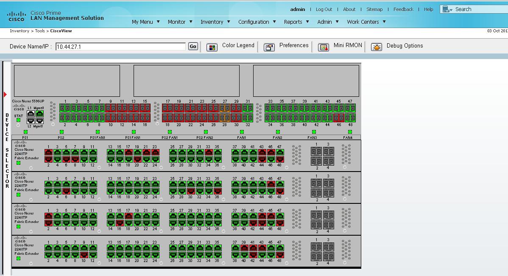
Task: Click the Inventory breadcrumb link
Action: [x=20, y=31]
